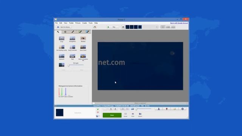242x136 pixels.
Task: Select the photo tray thumbnail
Action: [60, 113]
